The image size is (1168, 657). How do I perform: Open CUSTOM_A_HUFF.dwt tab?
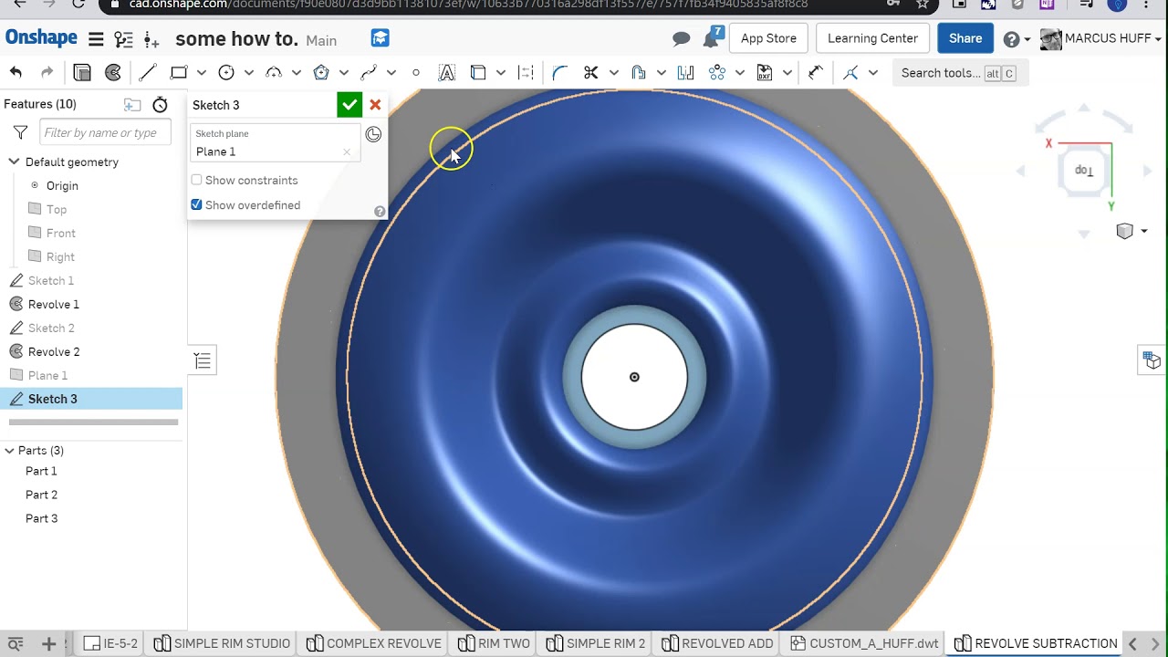click(864, 643)
